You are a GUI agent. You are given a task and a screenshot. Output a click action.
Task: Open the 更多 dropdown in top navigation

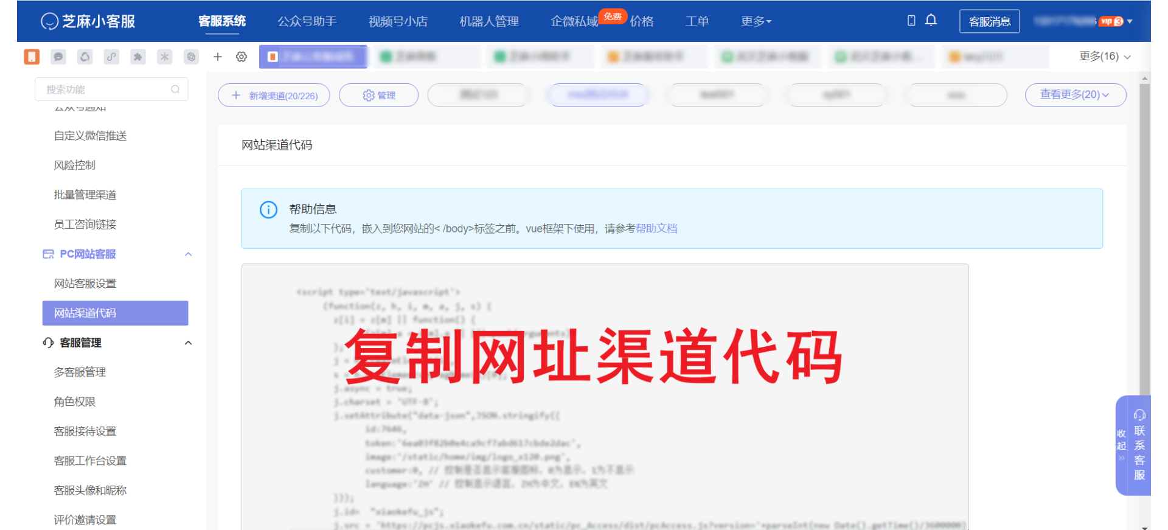point(756,21)
